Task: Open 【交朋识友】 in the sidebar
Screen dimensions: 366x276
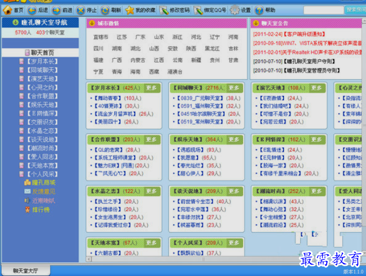Action: point(42,122)
